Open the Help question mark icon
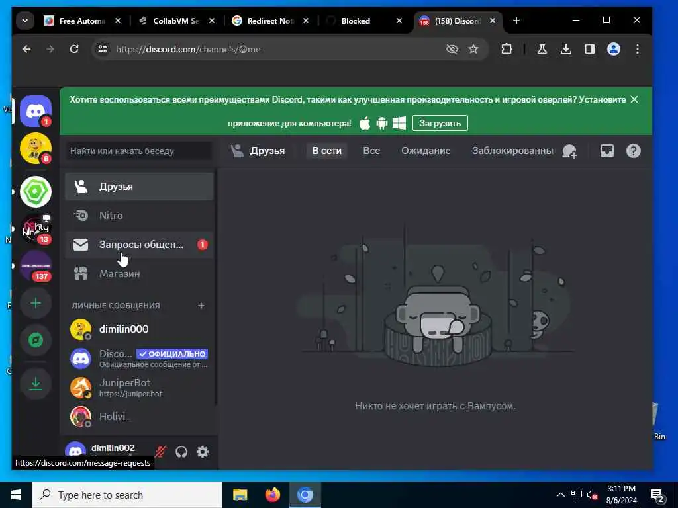678x508 pixels. (633, 151)
